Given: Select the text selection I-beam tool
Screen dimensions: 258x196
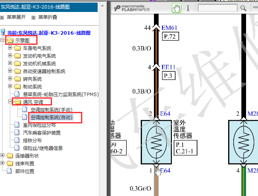Looking at the screenshot, I should tap(188, 8).
